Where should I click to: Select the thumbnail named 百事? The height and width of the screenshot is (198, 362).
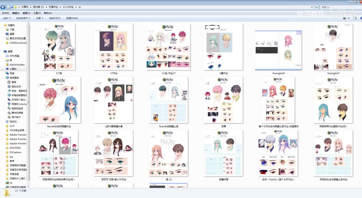click(223, 100)
